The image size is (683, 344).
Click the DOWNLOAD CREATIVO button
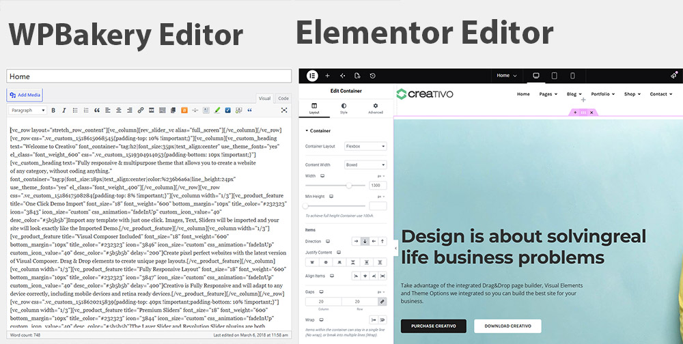pyautogui.click(x=507, y=326)
